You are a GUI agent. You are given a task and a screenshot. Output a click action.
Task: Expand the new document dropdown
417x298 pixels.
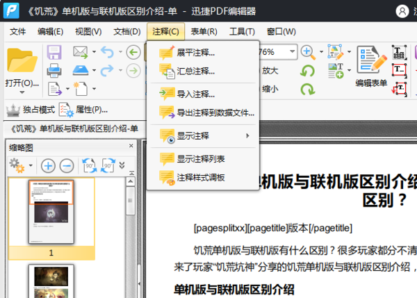click(x=94, y=89)
